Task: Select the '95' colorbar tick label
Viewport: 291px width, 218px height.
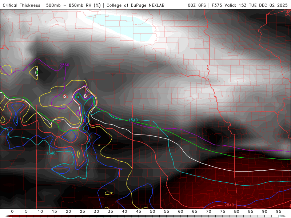Action: [279, 211]
